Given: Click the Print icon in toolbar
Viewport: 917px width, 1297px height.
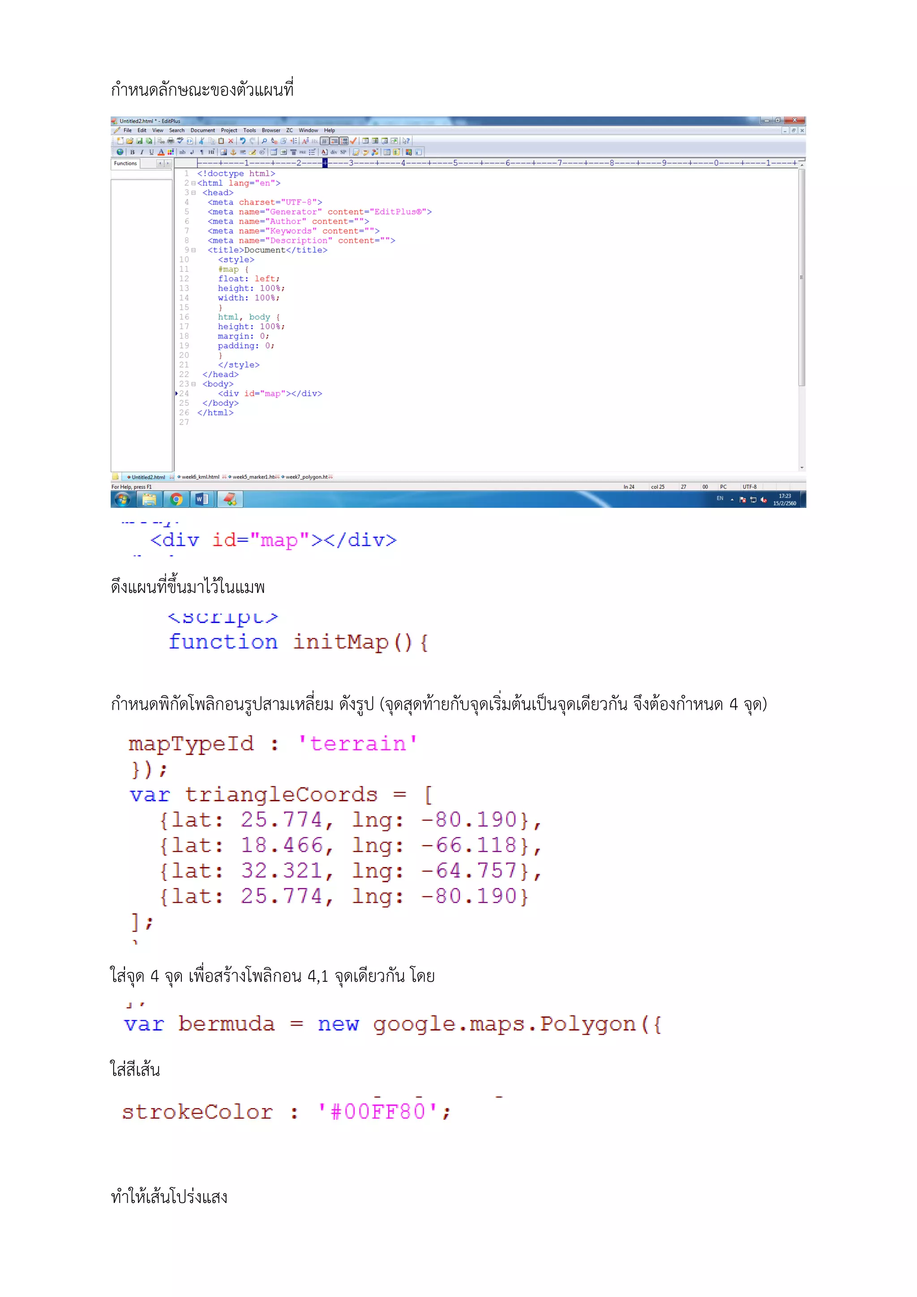Looking at the screenshot, I should [171, 141].
